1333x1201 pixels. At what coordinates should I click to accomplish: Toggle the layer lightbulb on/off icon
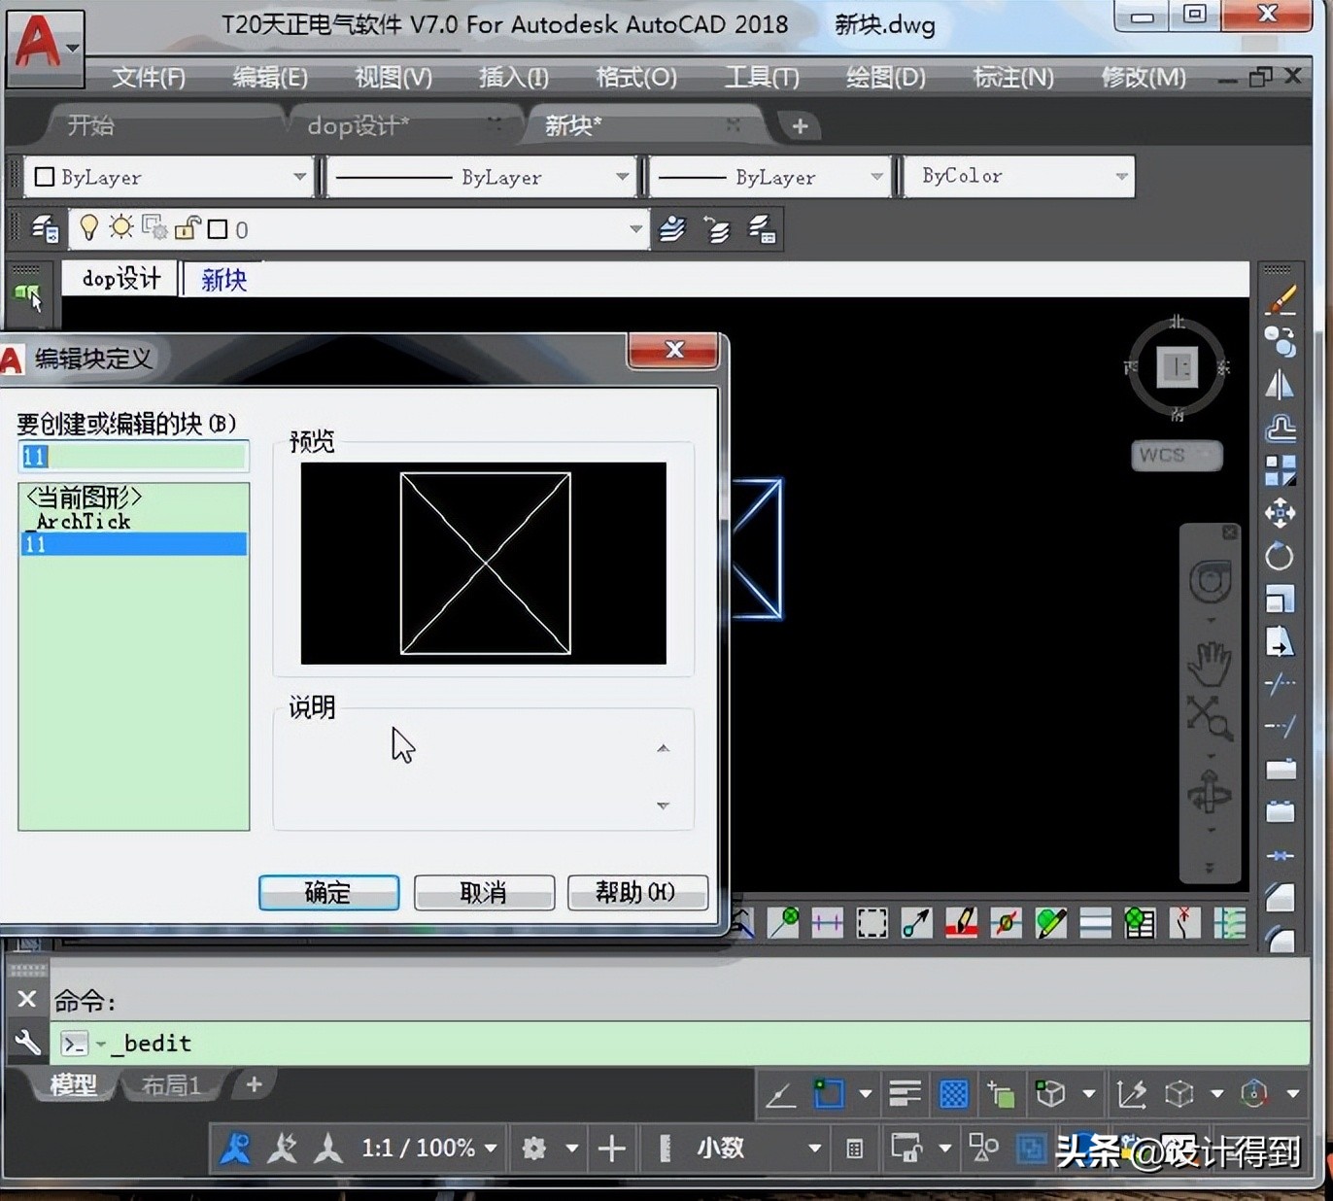[88, 228]
